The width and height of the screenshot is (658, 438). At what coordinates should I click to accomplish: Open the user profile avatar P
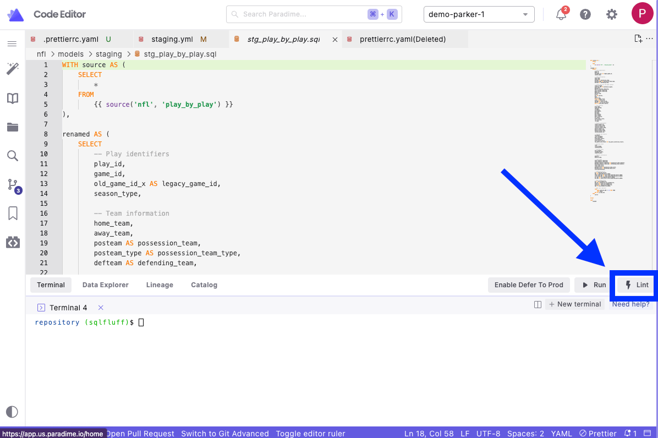pos(643,13)
